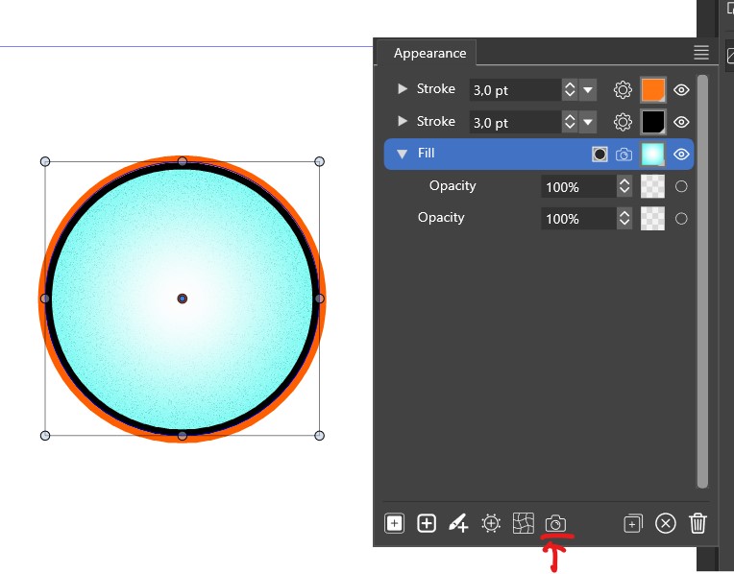734x574 pixels.
Task: Click the circled X icon at panel bottom
Action: tap(666, 523)
